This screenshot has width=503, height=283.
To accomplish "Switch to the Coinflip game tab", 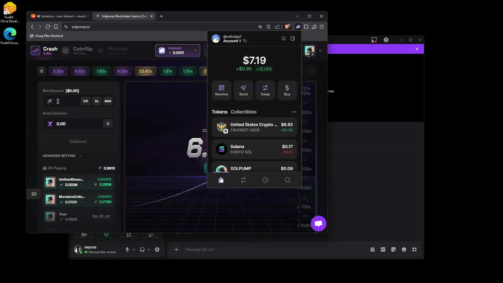I will click(77, 50).
